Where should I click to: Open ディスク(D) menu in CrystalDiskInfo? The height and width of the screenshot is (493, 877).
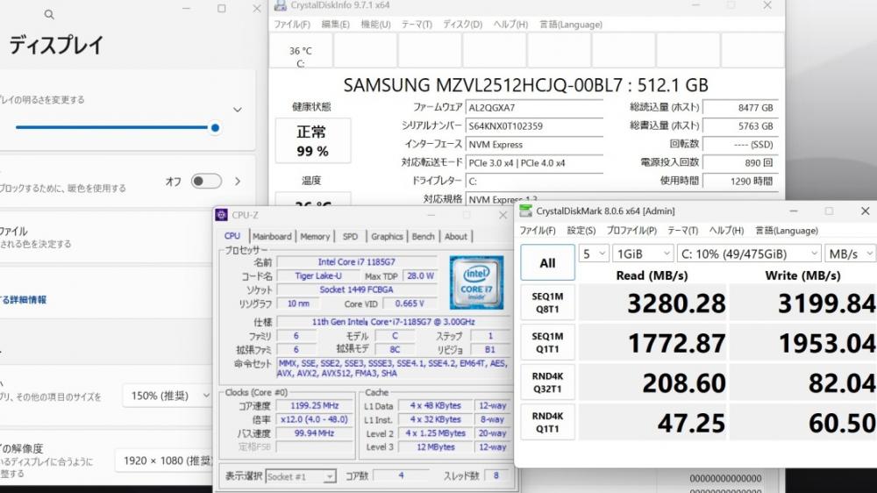coord(462,25)
